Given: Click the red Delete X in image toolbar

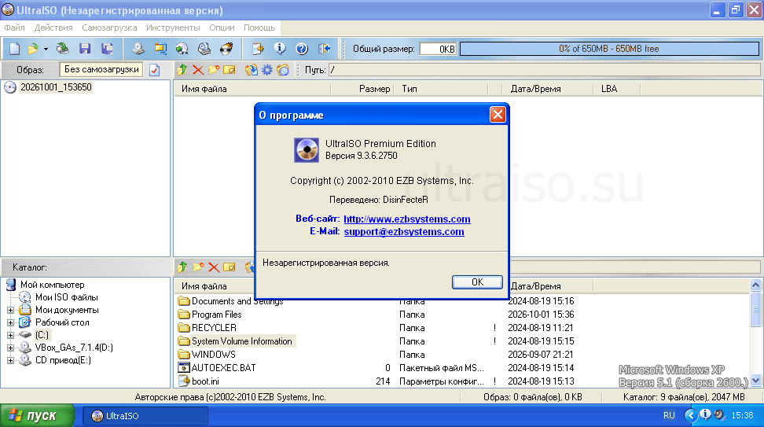Looking at the screenshot, I should 198,70.
